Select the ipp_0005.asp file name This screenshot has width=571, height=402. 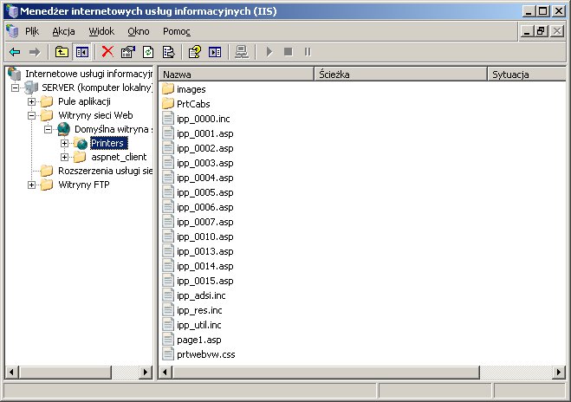205,192
